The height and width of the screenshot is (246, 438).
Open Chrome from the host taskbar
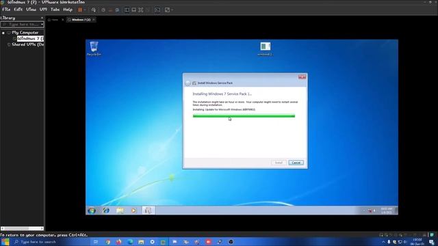(x=108, y=242)
